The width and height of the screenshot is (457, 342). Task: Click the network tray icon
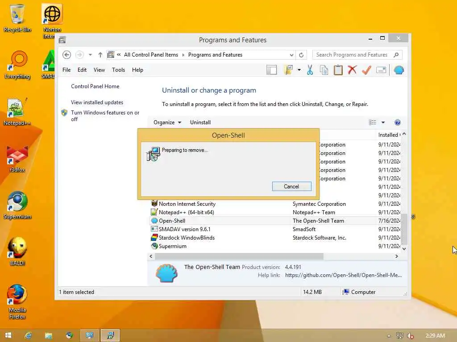[399, 336]
